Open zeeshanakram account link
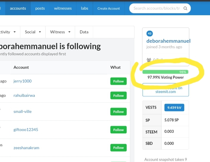210x162 pixels. tap(26, 148)
